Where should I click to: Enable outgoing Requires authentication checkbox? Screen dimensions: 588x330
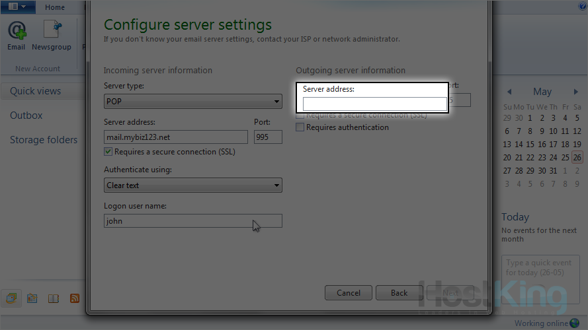click(300, 127)
